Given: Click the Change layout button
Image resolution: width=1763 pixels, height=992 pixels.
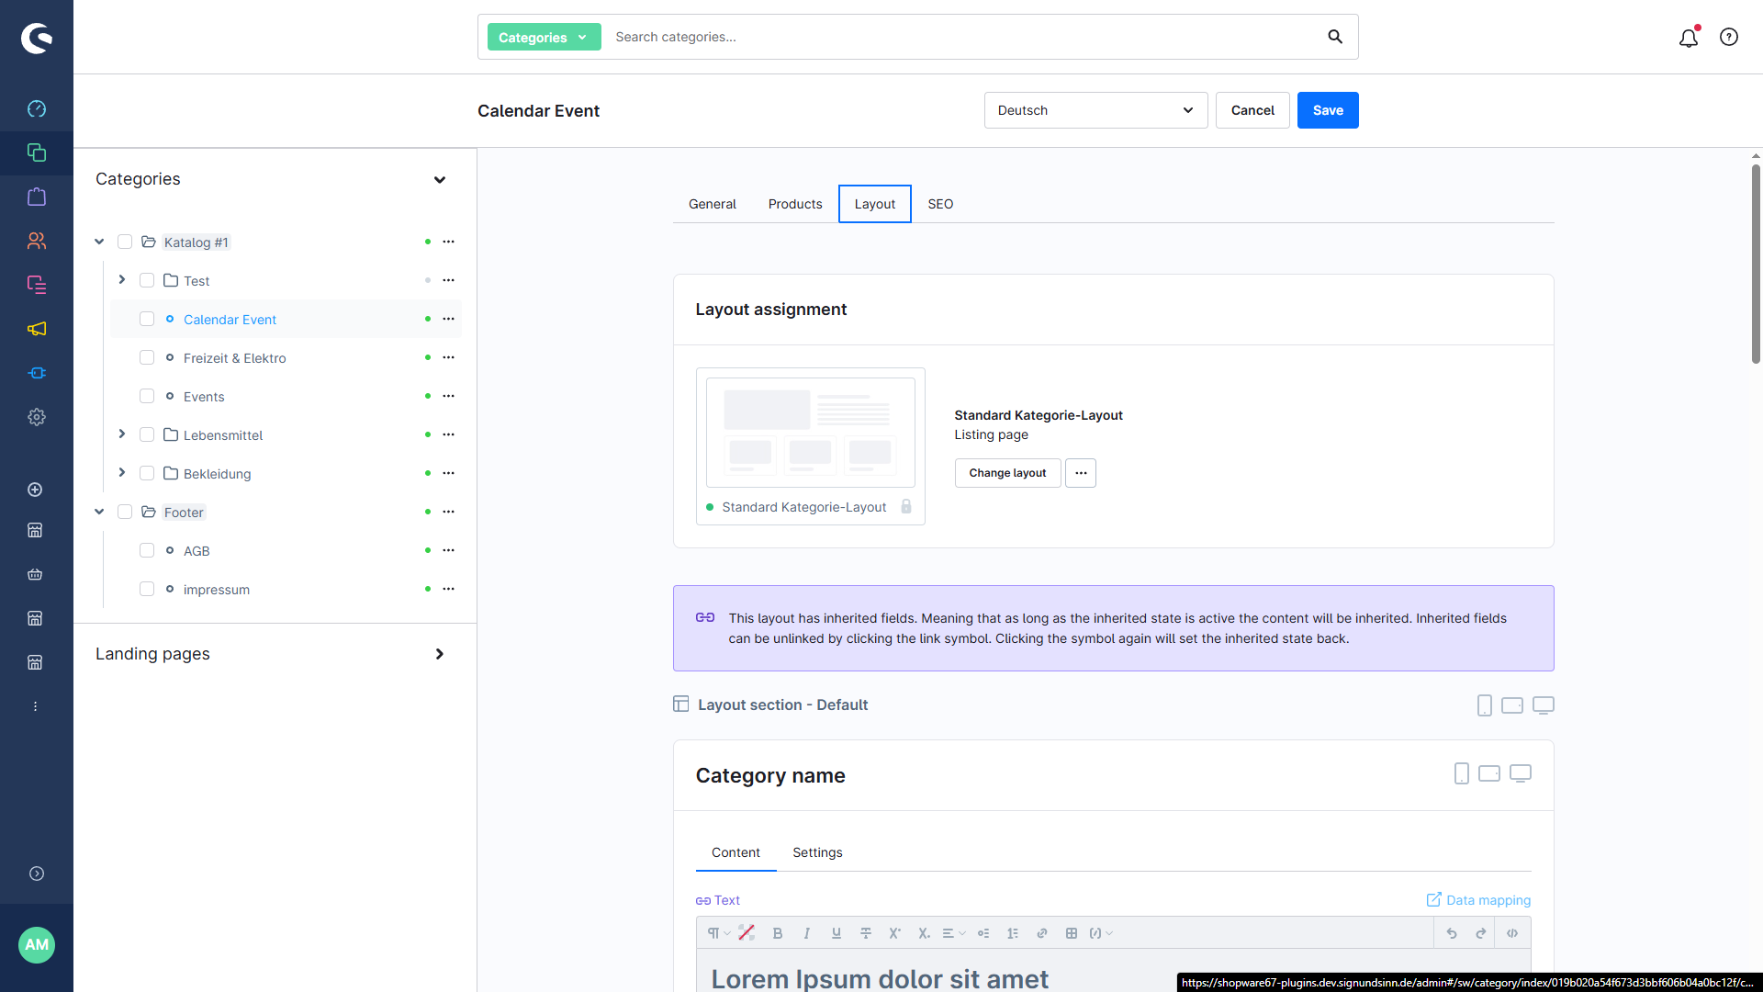Looking at the screenshot, I should point(1007,473).
